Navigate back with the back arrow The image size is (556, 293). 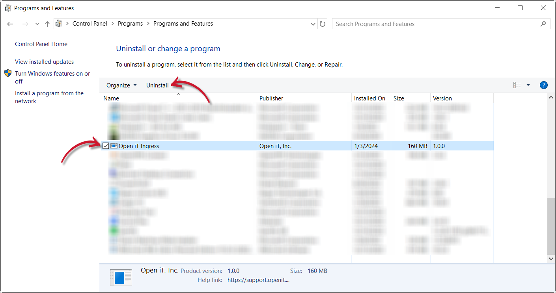click(x=10, y=24)
